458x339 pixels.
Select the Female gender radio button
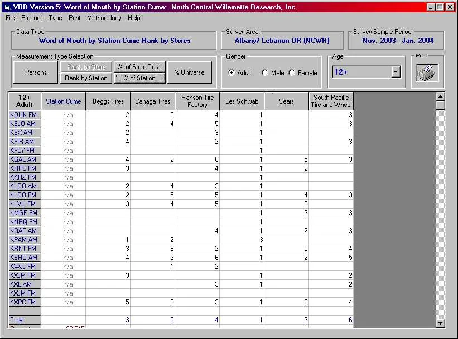click(292, 72)
